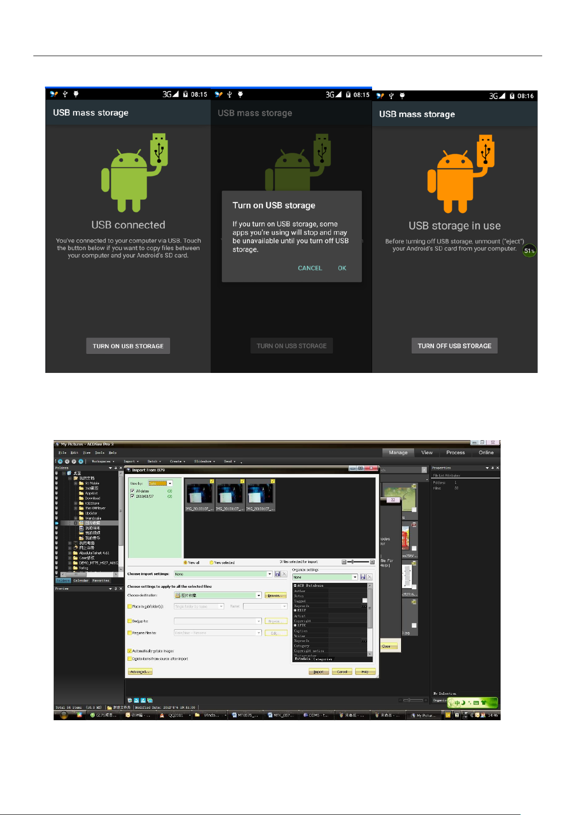Click the zoom-out minus icon by thumbnail slider
The image size is (576, 815).
(344, 562)
